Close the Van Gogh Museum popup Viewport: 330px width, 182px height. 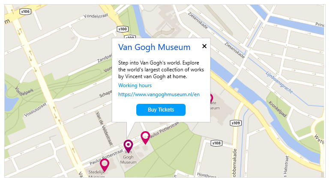pos(204,46)
